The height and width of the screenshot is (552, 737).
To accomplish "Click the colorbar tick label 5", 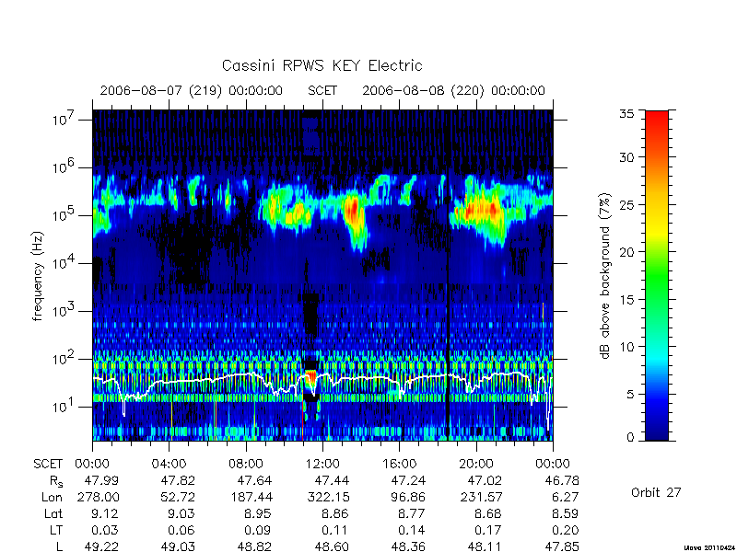I will click(x=630, y=394).
